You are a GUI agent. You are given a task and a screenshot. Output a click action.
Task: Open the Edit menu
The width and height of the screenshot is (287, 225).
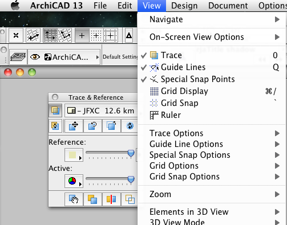tap(124, 6)
